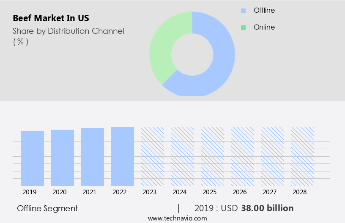Select the Online legend label

pos(264,27)
